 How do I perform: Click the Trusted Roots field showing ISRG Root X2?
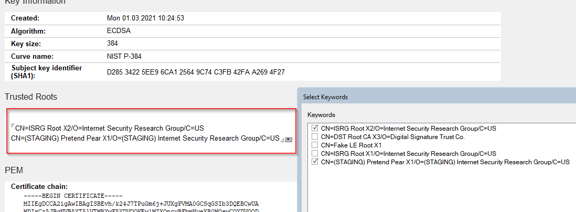point(110,128)
